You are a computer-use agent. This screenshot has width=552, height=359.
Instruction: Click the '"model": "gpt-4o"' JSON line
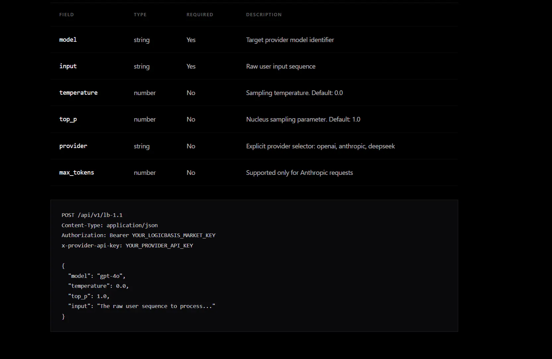coord(97,276)
